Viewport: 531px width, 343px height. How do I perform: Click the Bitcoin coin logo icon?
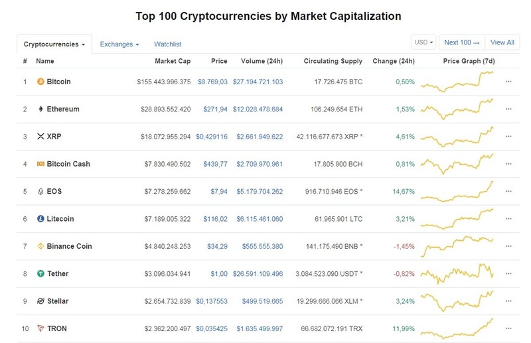click(40, 82)
